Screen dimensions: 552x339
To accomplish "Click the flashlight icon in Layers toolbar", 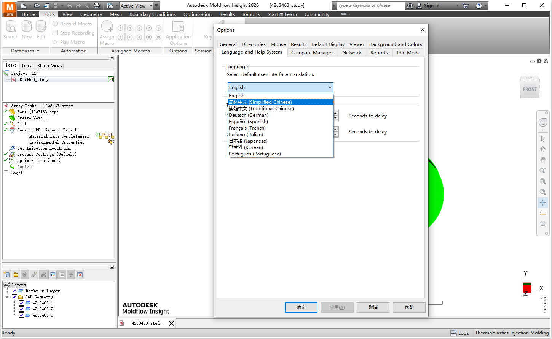I will pyautogui.click(x=34, y=274).
